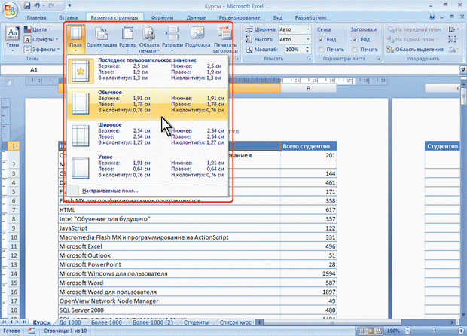Open the Align objects dropdown icon

coord(453,29)
